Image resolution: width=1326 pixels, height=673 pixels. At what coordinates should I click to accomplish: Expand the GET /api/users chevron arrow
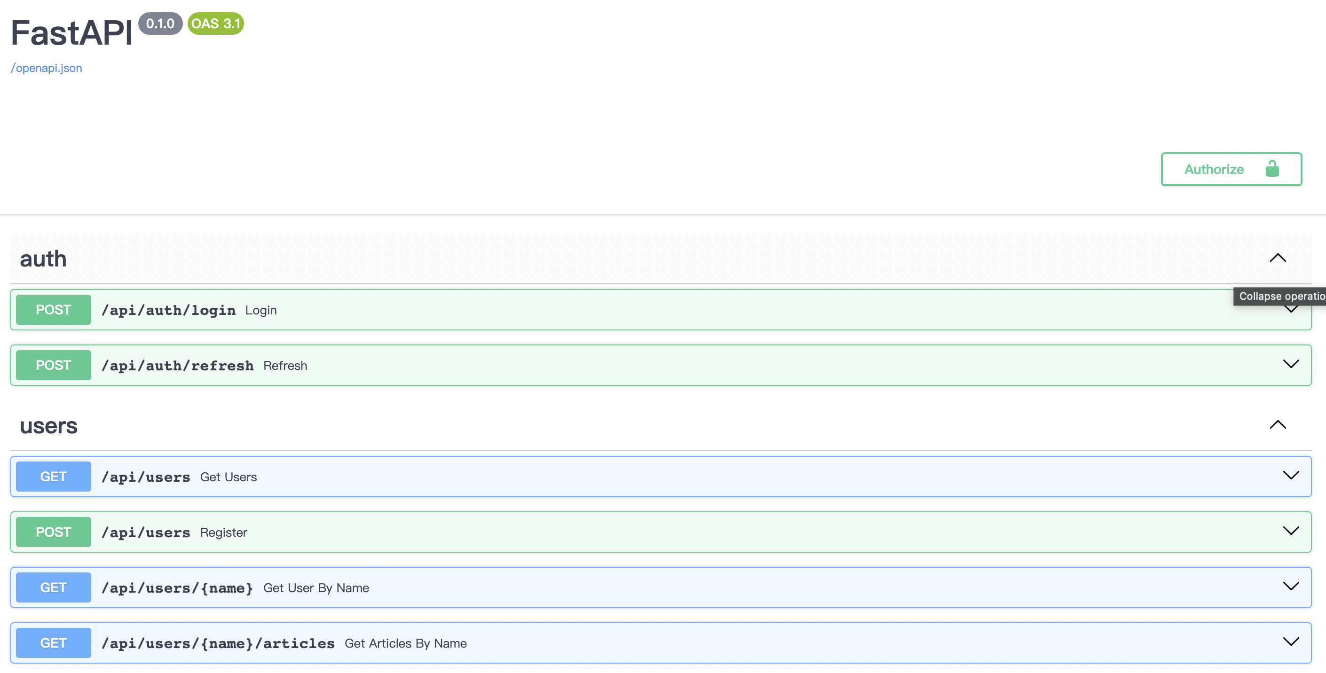click(1290, 476)
